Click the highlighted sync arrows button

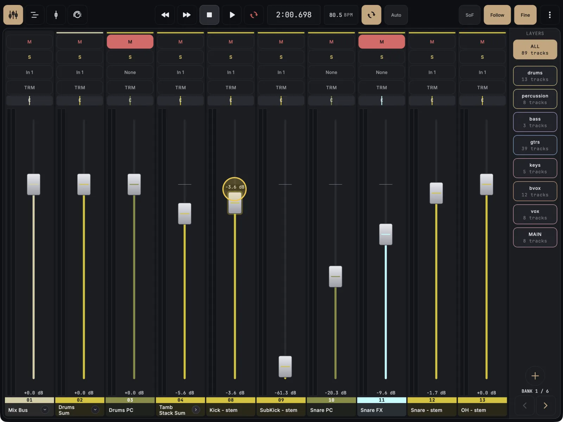371,15
